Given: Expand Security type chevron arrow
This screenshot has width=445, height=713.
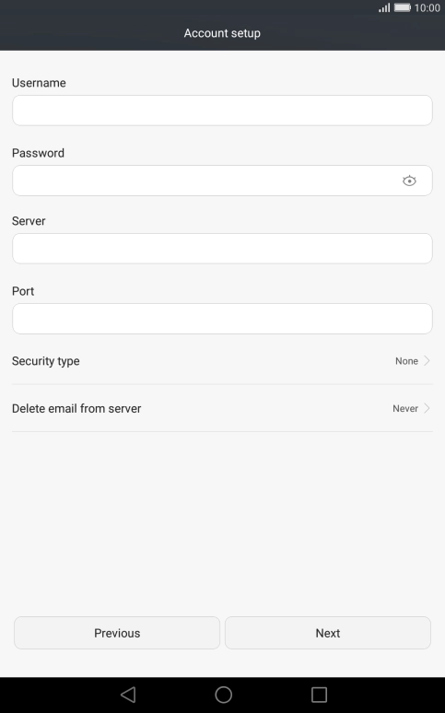Looking at the screenshot, I should coord(427,360).
